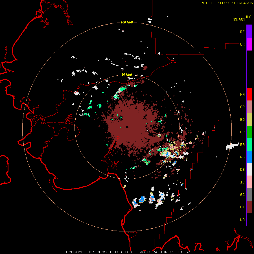Click the WS legend label

242,157
